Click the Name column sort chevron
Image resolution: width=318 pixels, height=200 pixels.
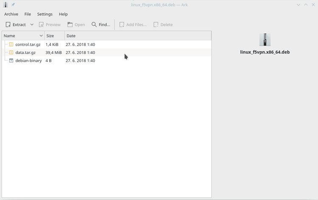pos(41,36)
